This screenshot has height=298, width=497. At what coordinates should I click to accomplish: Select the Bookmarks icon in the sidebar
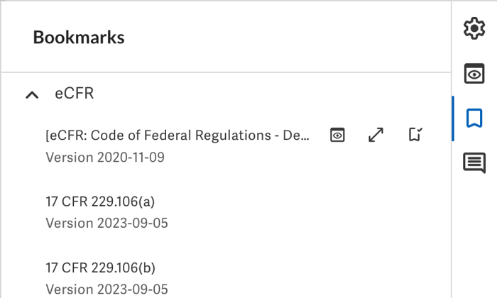point(474,118)
